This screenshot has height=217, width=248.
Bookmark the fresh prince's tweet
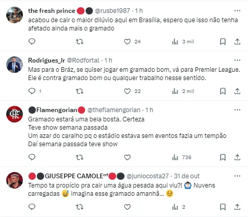[x=223, y=41]
